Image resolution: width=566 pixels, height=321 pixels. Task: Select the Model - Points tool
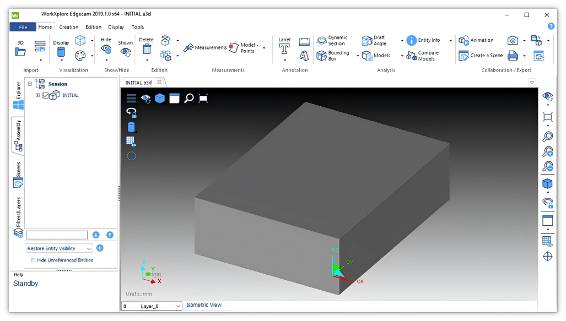point(244,47)
